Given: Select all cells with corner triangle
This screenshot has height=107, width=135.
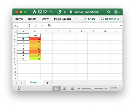Looking at the screenshot, I should 15,31.
